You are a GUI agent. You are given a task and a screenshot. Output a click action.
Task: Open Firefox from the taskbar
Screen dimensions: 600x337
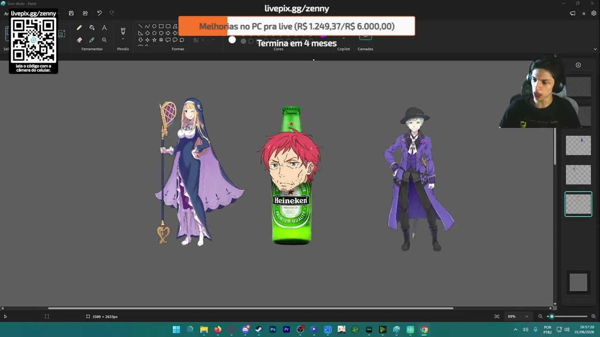(x=217, y=330)
